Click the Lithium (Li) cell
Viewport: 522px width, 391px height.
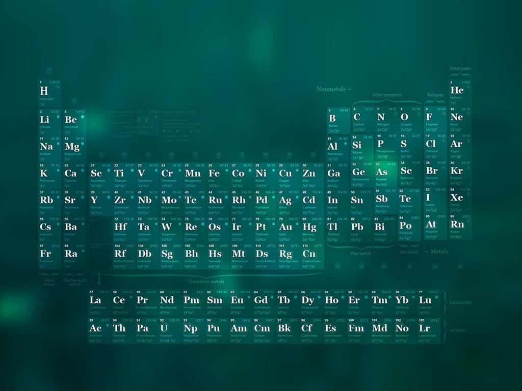pyautogui.click(x=50, y=122)
